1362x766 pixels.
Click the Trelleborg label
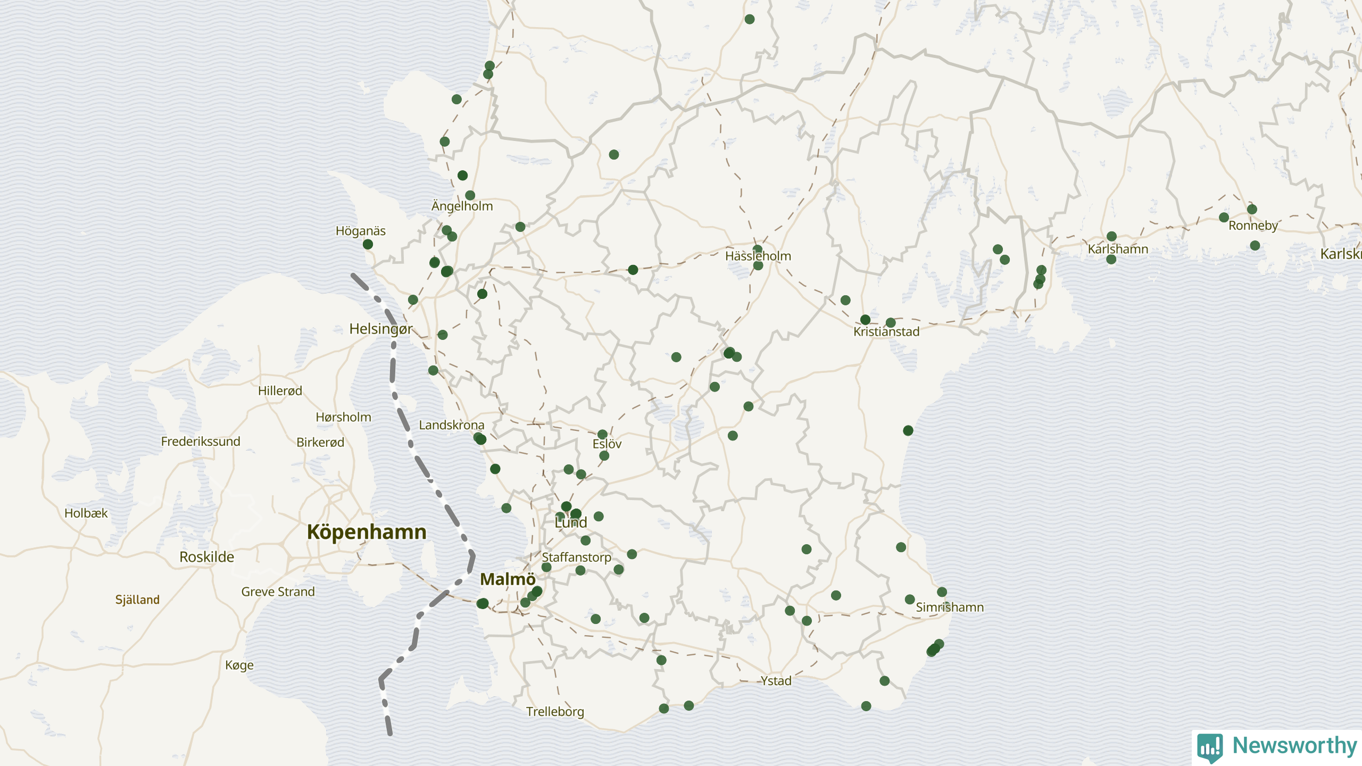[555, 712]
